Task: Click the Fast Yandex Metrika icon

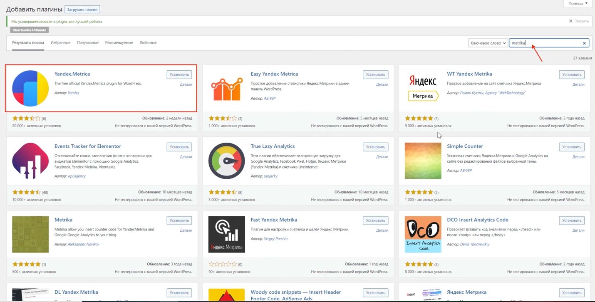Action: click(x=226, y=234)
